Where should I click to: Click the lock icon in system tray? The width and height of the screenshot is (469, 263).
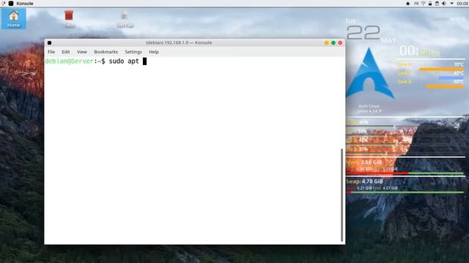point(430,4)
